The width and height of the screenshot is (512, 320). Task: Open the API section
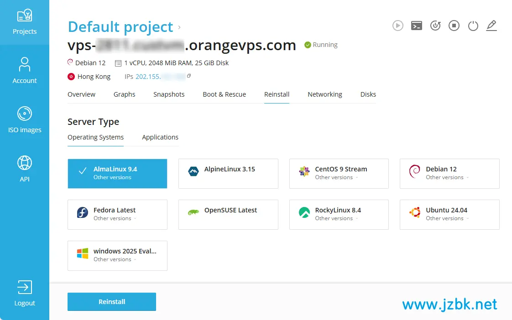click(x=25, y=169)
